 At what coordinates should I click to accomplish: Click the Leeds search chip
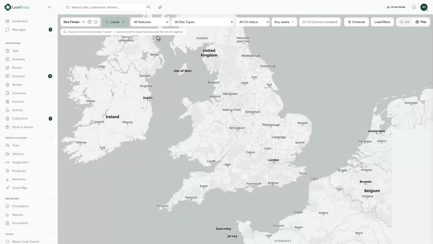click(x=115, y=22)
